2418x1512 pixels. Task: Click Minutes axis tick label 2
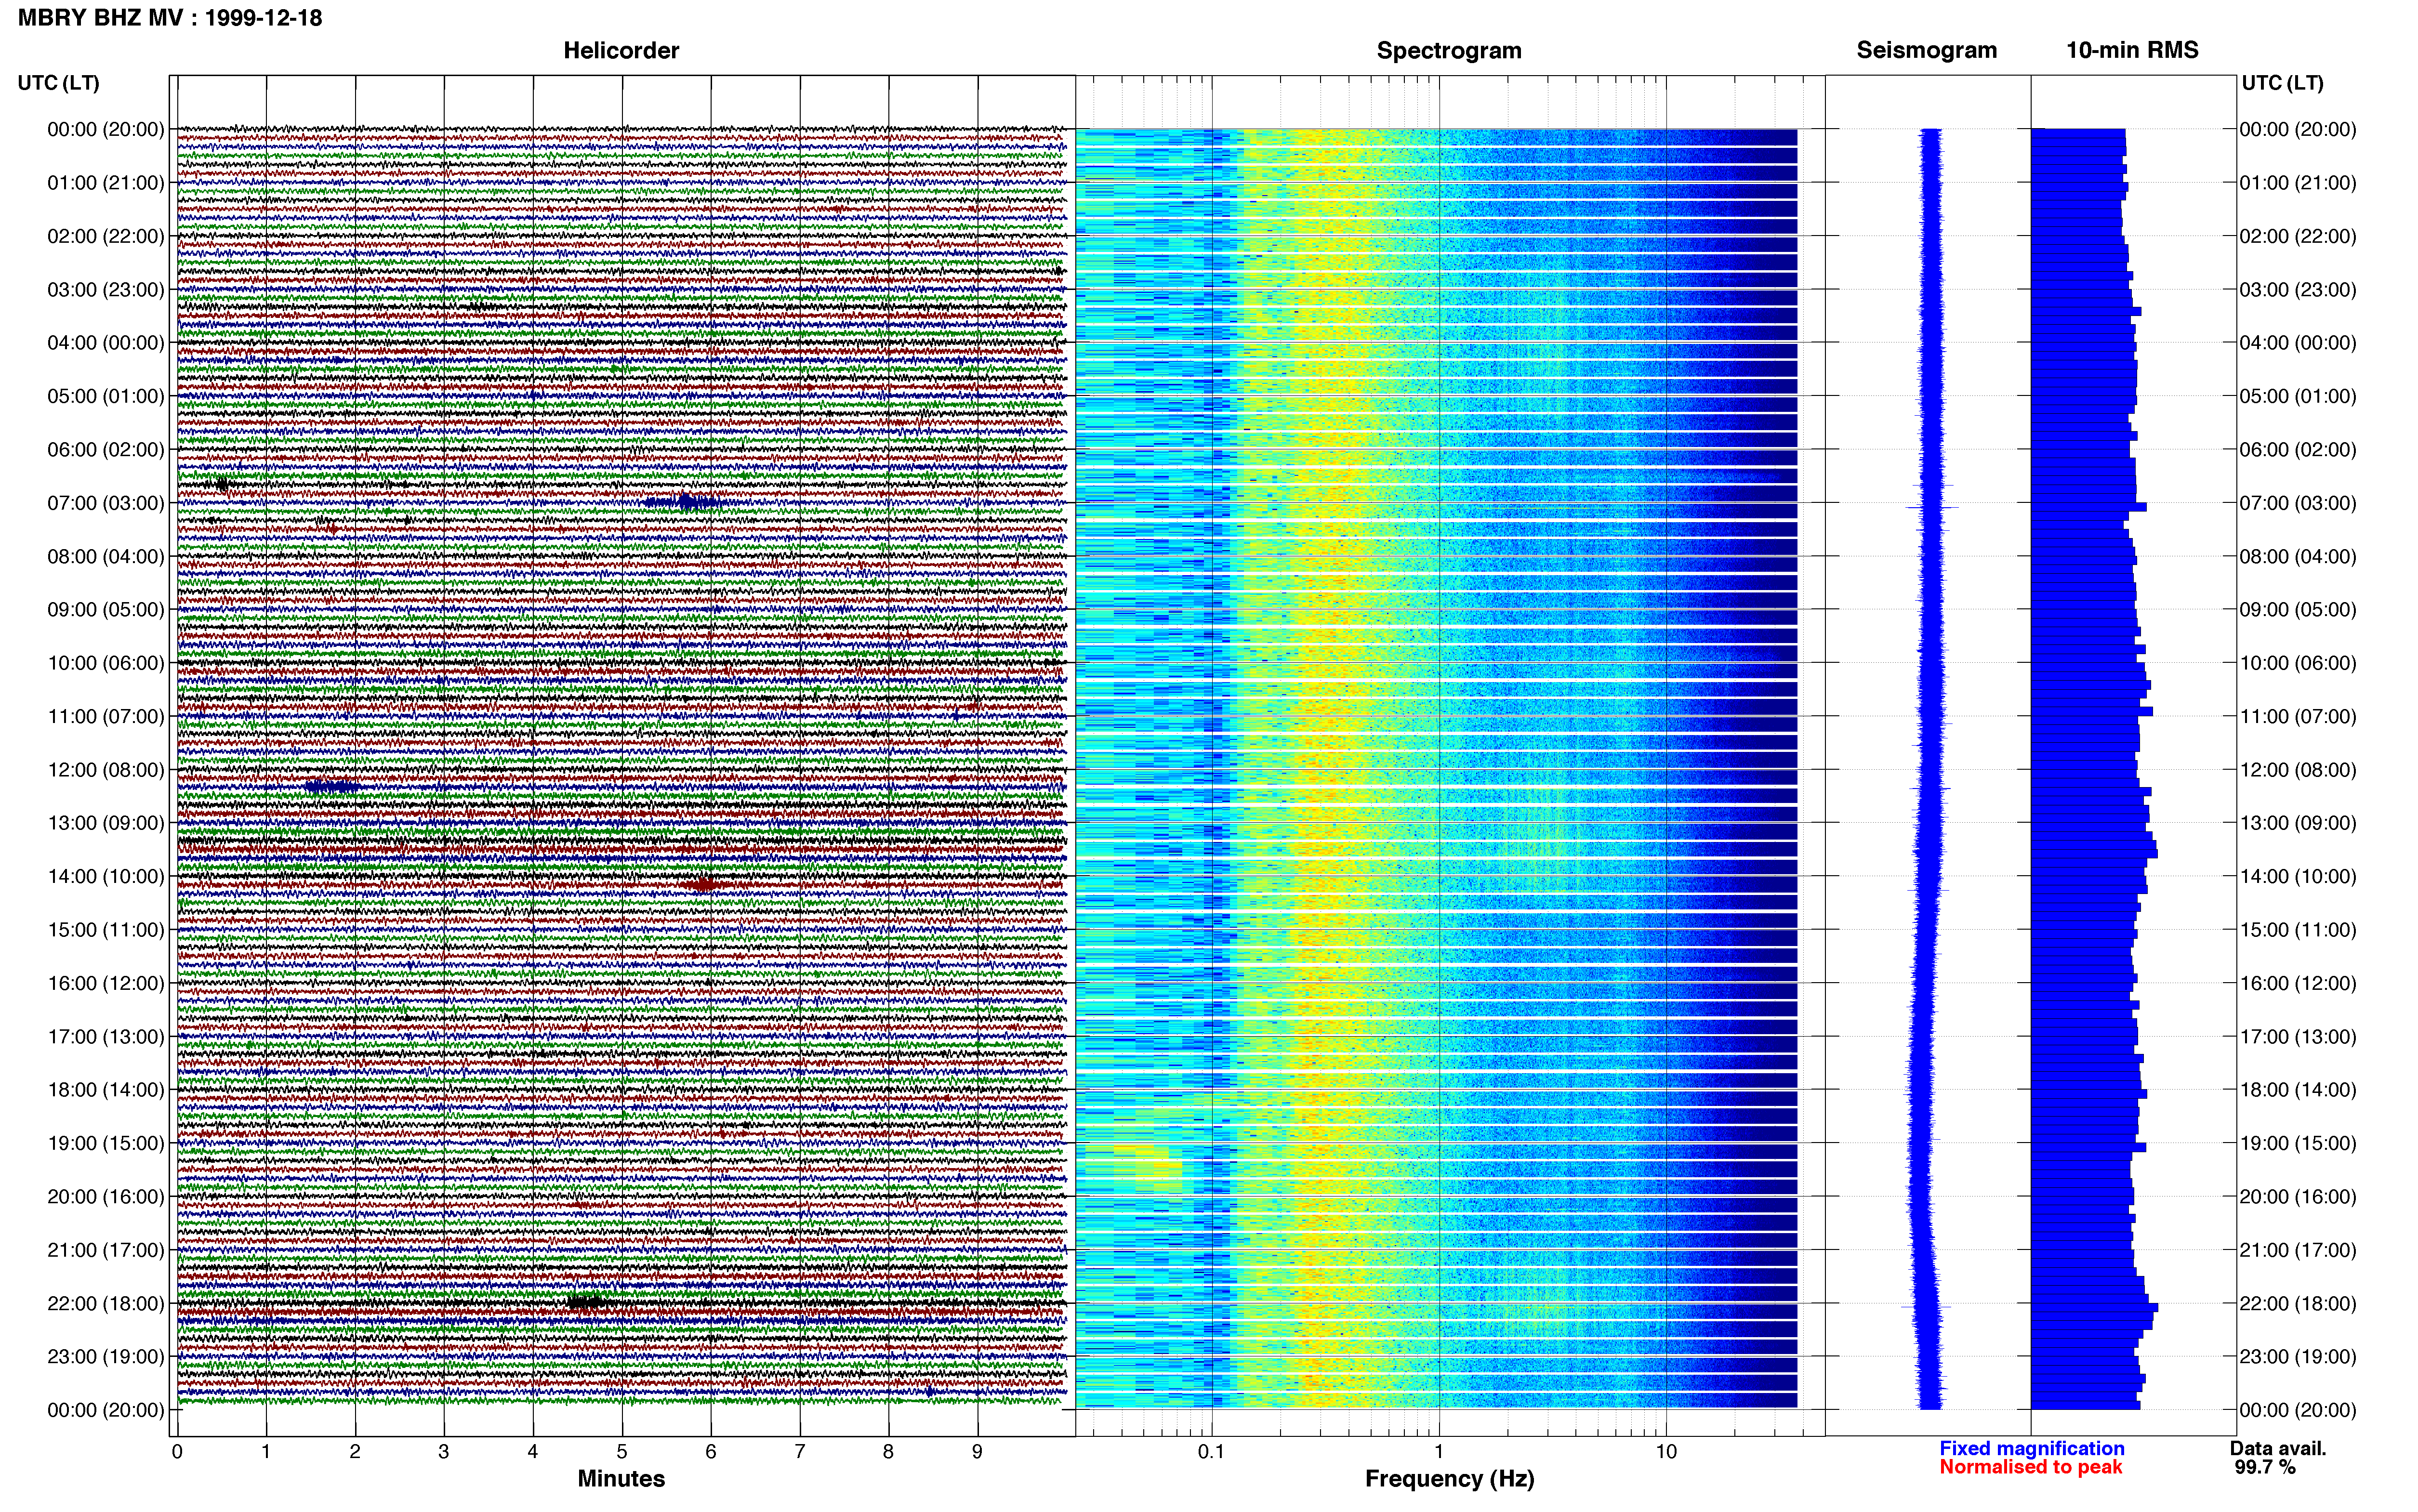pos(355,1452)
